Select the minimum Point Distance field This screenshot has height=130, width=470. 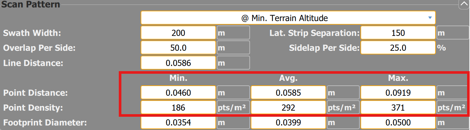pos(178,93)
